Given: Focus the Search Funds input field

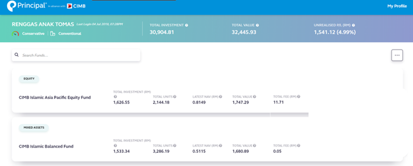Looking at the screenshot, I should [x=76, y=55].
